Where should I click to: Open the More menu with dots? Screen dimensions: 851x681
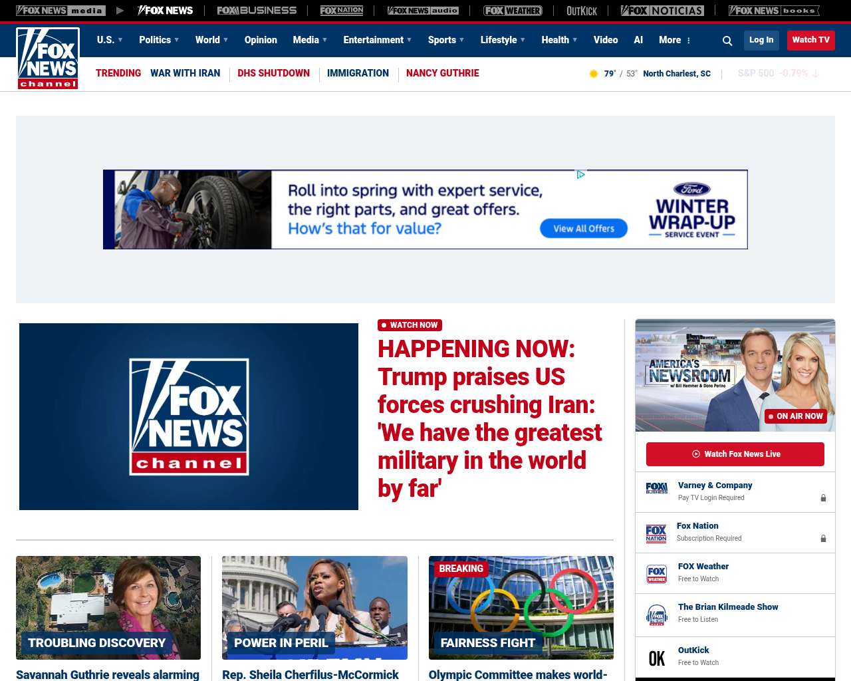pos(675,40)
